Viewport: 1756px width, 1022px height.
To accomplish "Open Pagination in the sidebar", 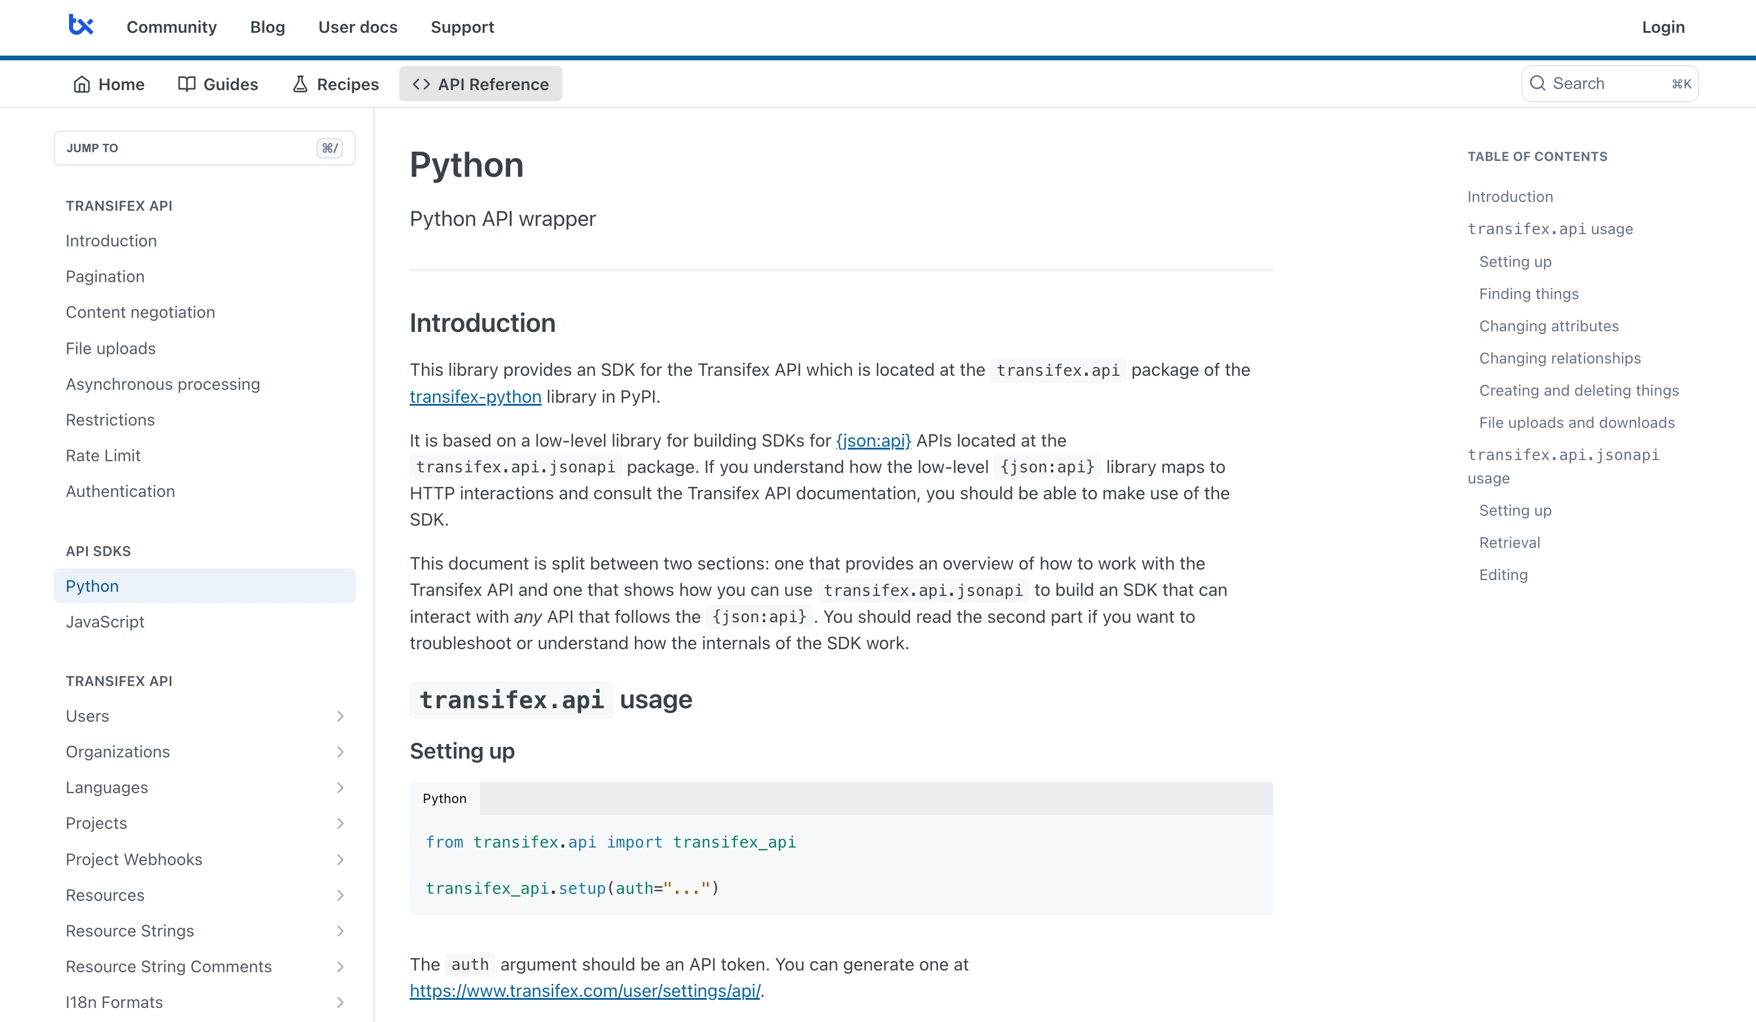I will (x=105, y=276).
